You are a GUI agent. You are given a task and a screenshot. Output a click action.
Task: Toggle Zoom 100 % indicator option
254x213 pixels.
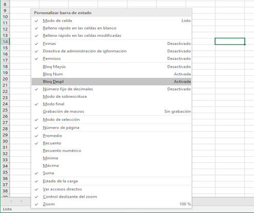click(x=112, y=204)
